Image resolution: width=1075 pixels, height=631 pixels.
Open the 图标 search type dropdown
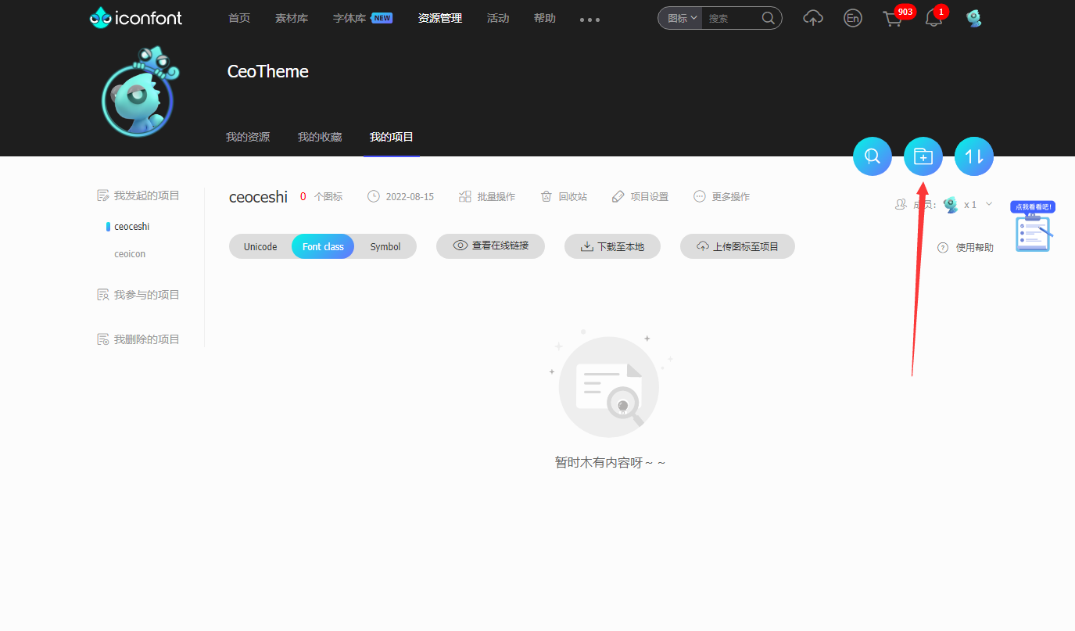coord(680,18)
